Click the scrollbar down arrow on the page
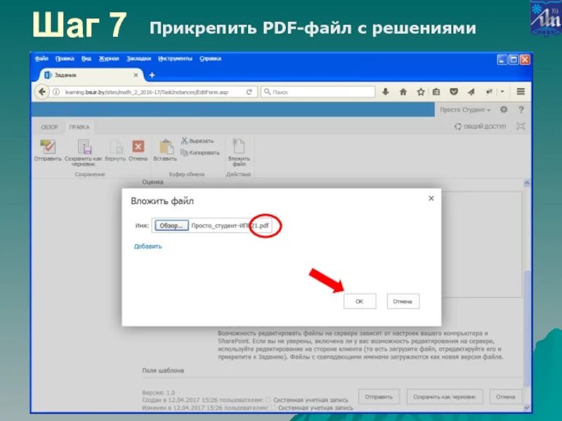 (526, 408)
